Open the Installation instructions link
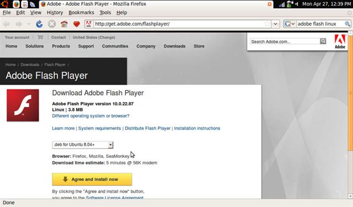Viewport: 353px width, 207px height. [197, 129]
